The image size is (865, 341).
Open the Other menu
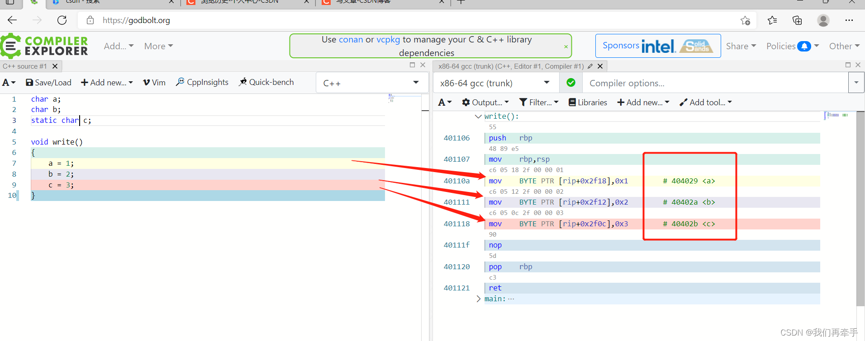[x=844, y=46]
